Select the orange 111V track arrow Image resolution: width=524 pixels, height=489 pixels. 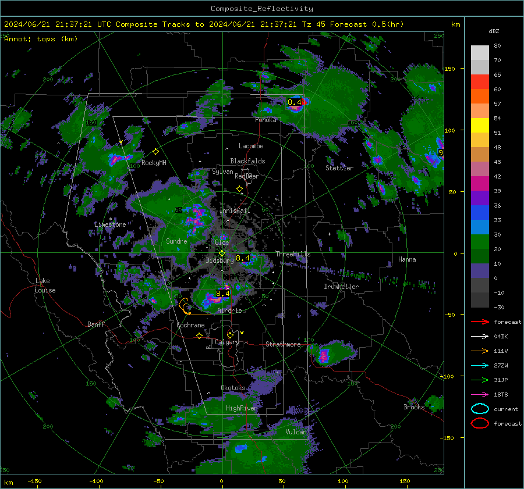(x=480, y=351)
